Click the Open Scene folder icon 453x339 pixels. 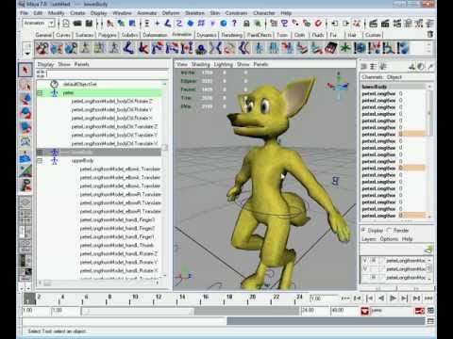[x=77, y=24]
